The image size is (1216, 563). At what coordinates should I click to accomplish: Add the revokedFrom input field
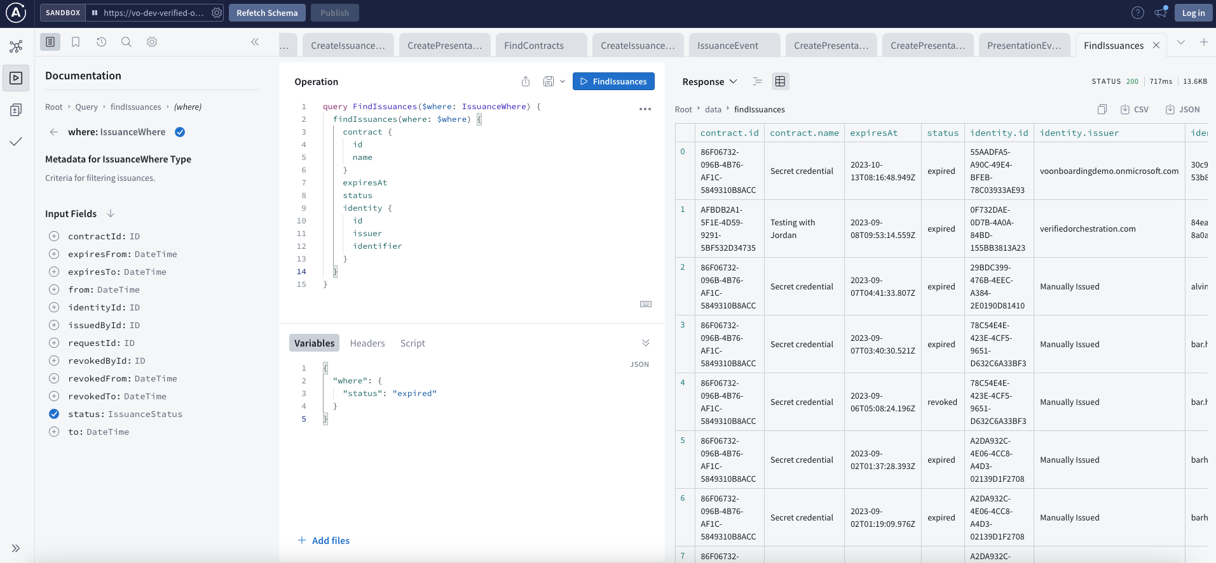(x=54, y=378)
